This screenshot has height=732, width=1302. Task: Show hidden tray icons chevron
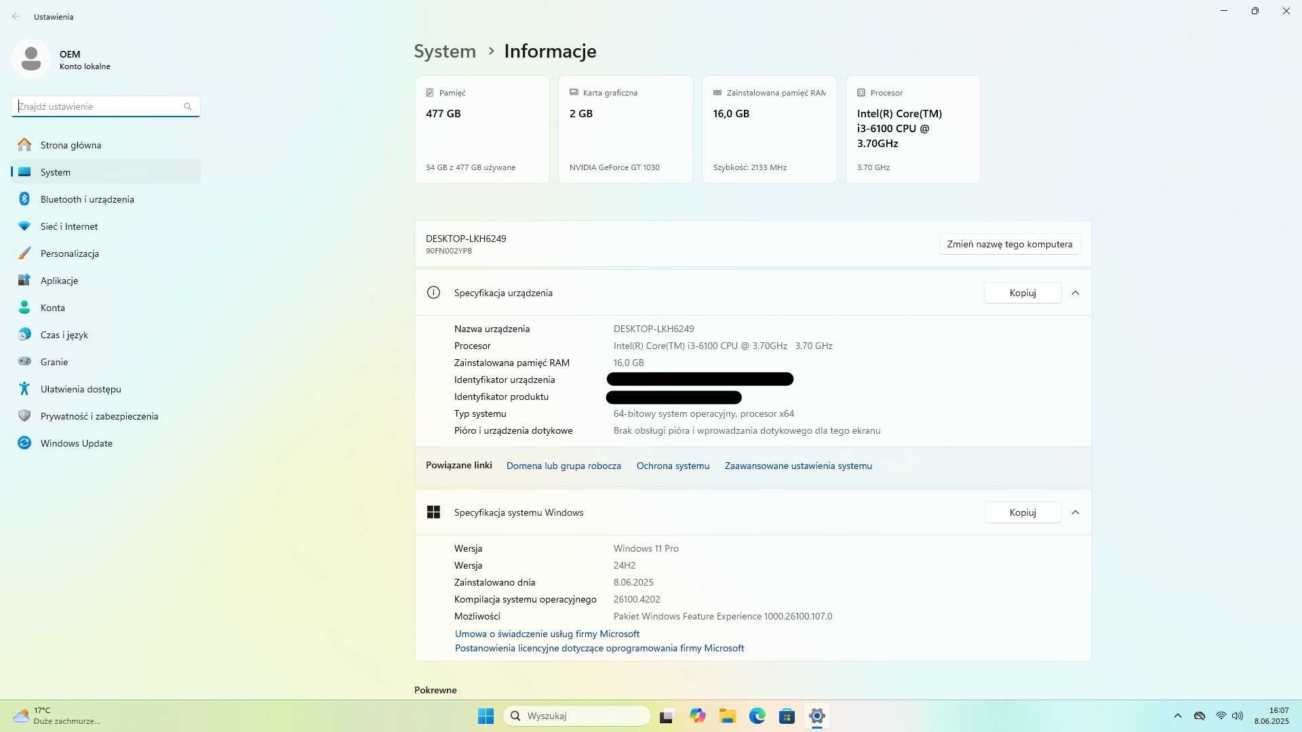pyautogui.click(x=1177, y=716)
